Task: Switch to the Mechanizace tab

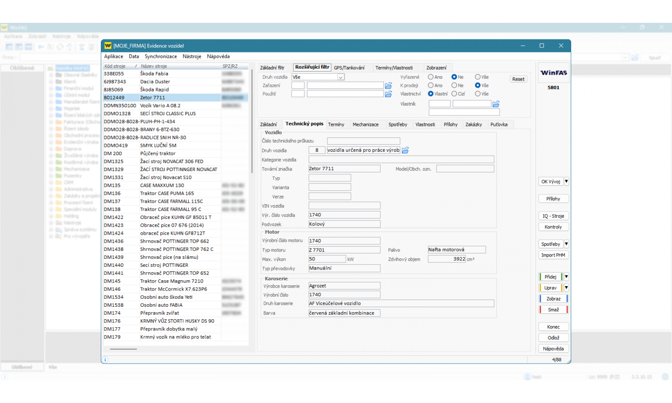Action: pos(365,124)
